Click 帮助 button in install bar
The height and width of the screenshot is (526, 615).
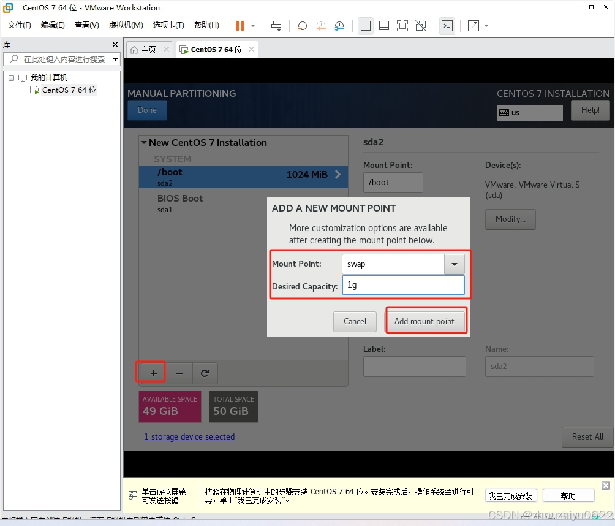point(568,496)
